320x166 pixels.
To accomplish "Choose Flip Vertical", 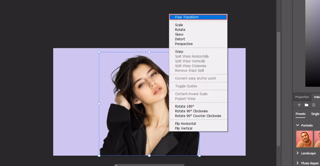I will point(184,128).
